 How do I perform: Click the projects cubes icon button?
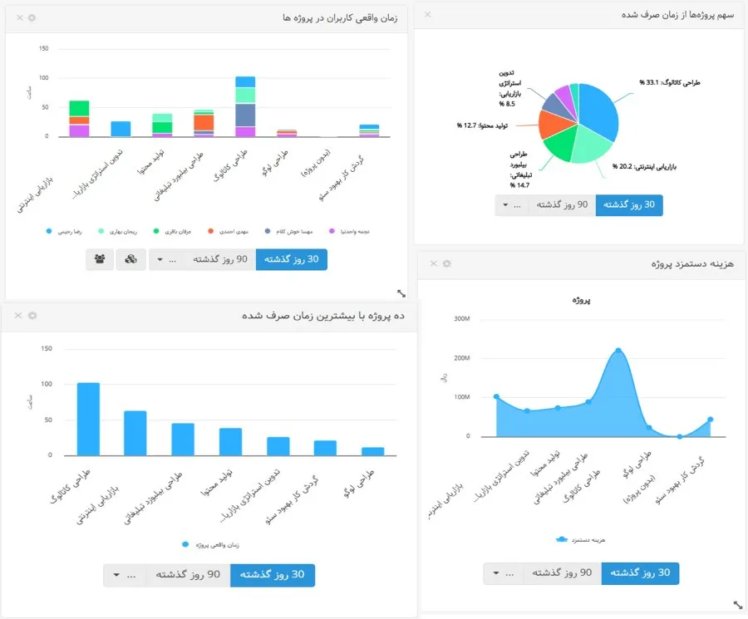click(131, 259)
